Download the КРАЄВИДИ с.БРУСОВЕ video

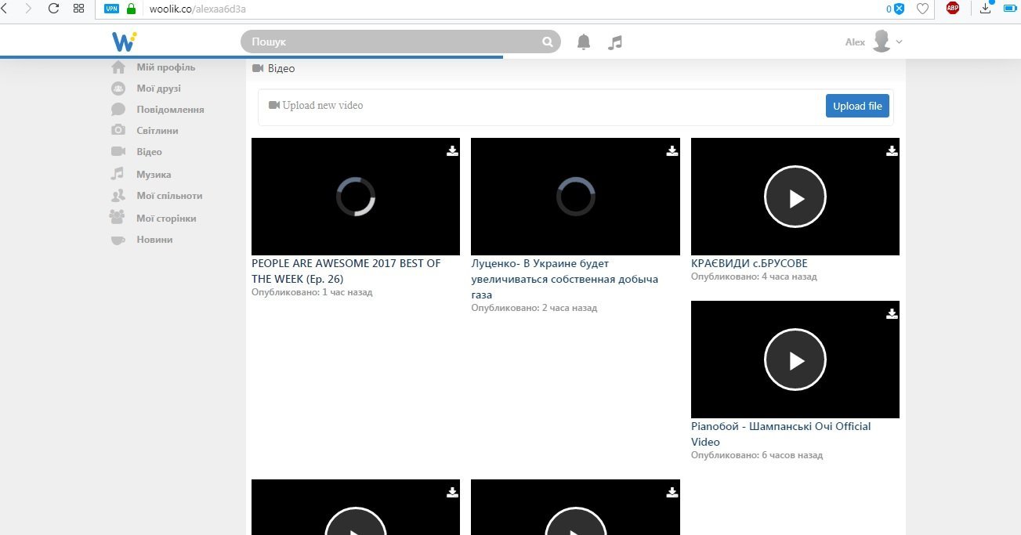click(x=892, y=151)
